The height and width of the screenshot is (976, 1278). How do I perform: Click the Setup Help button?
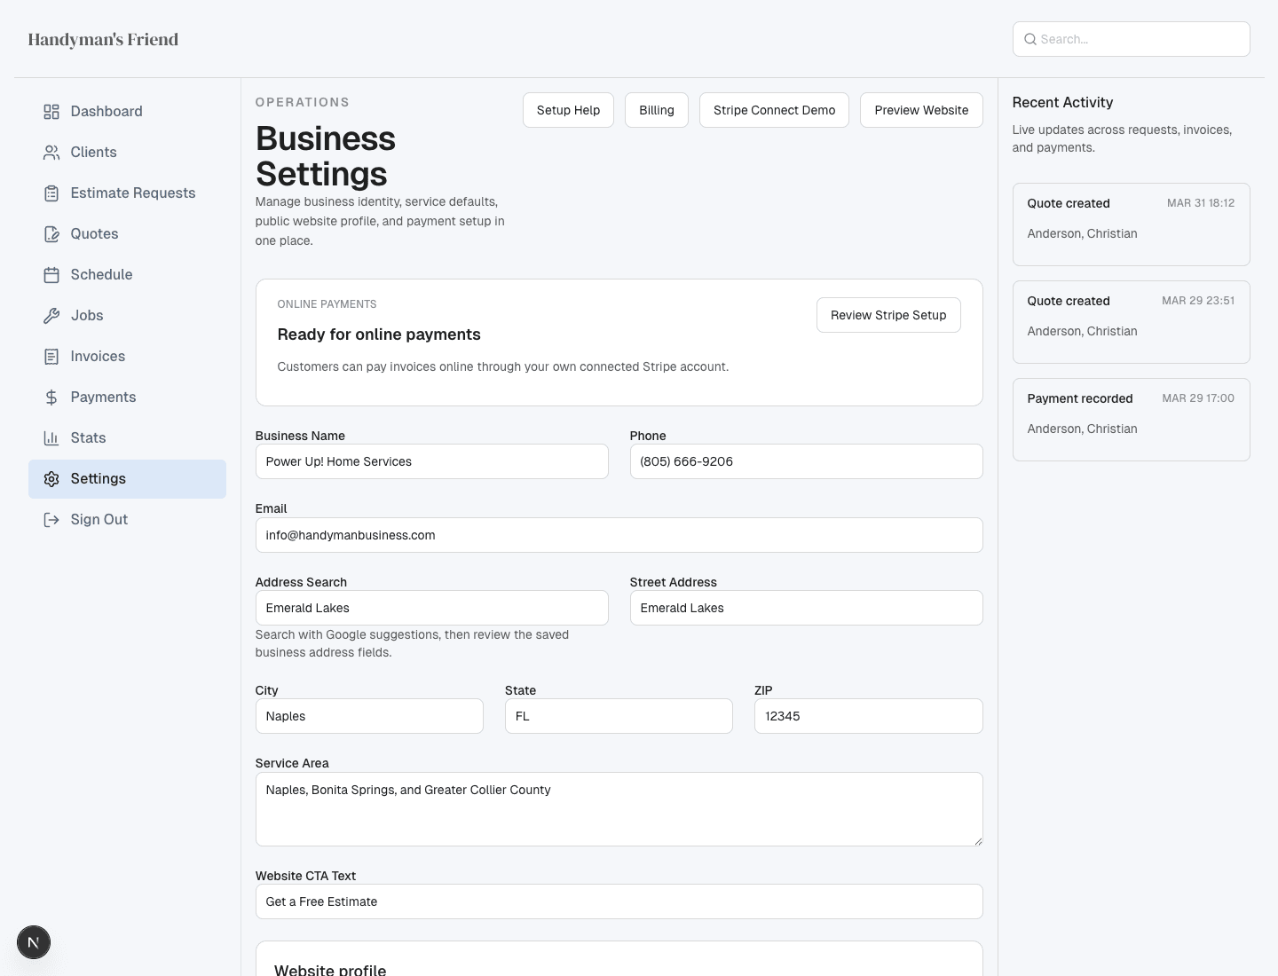tap(568, 110)
